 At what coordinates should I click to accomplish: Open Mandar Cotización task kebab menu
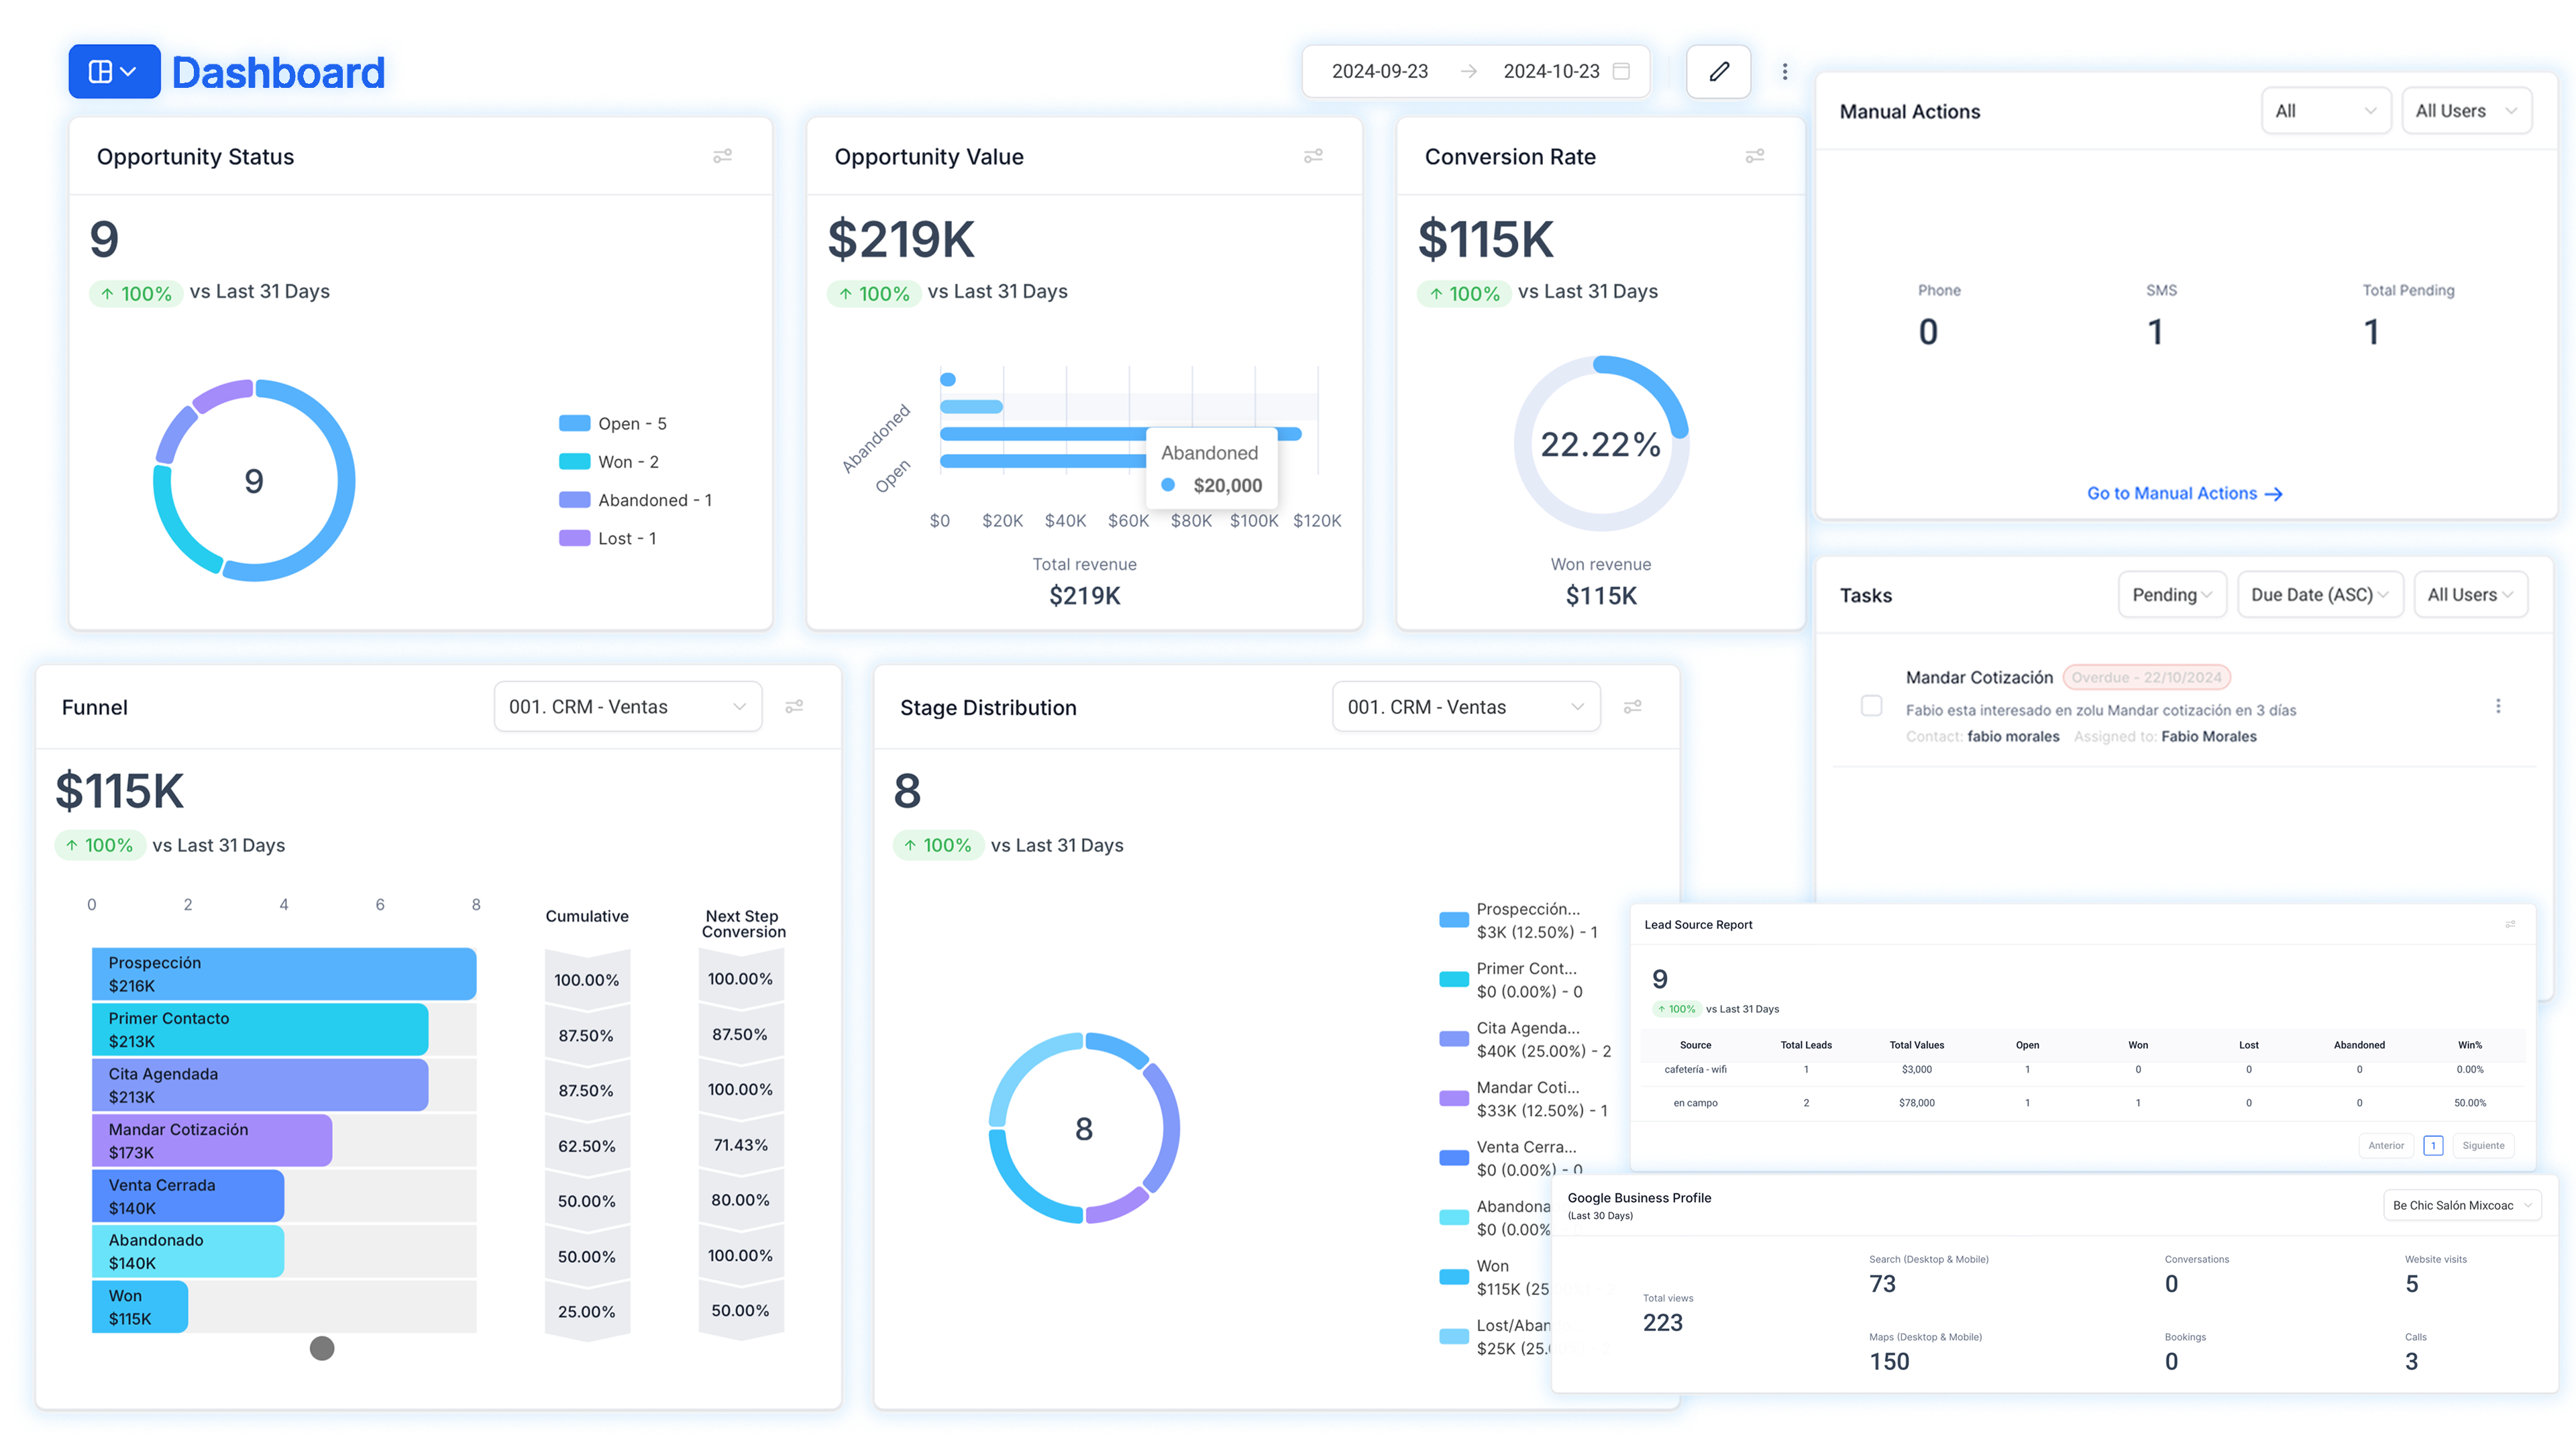2498,706
